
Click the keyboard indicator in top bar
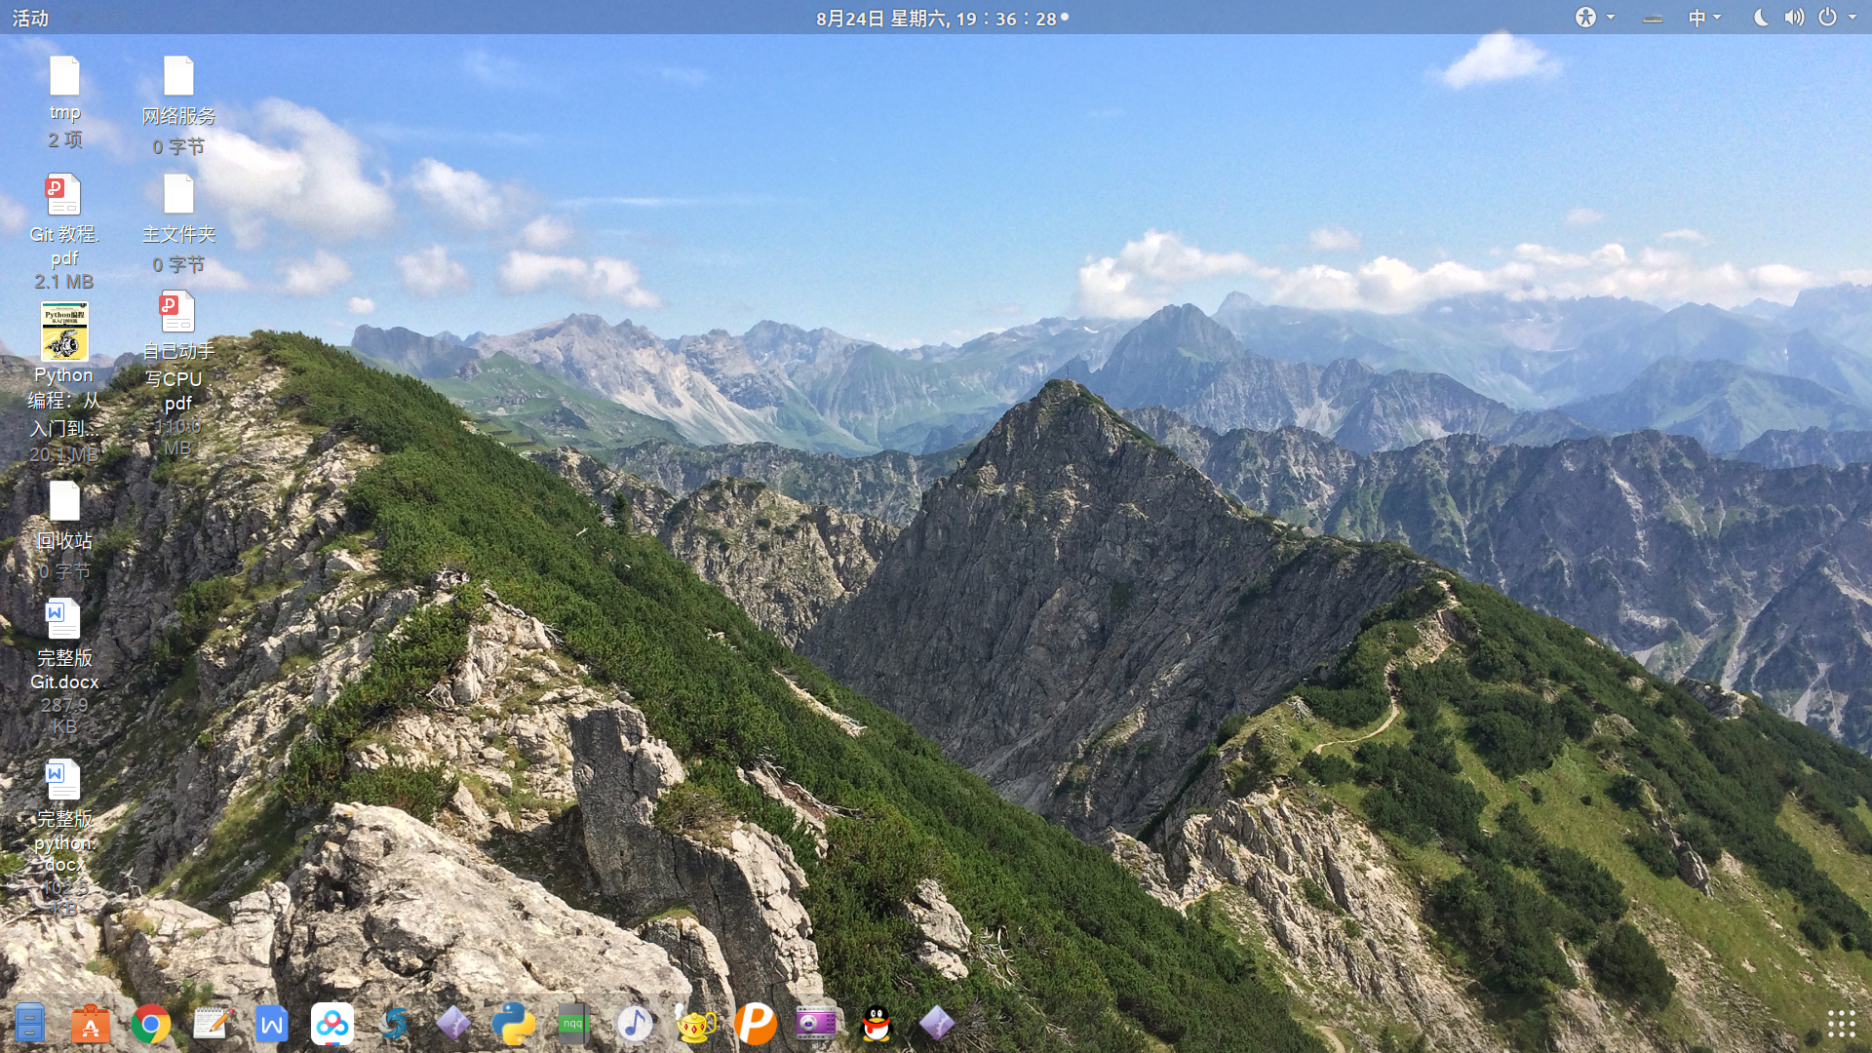pyautogui.click(x=1652, y=18)
